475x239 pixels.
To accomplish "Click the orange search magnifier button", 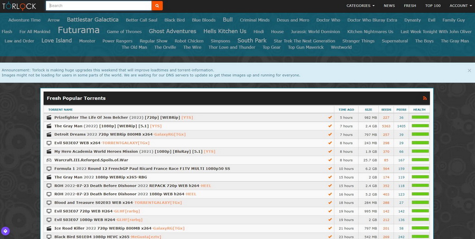I will (x=157, y=6).
